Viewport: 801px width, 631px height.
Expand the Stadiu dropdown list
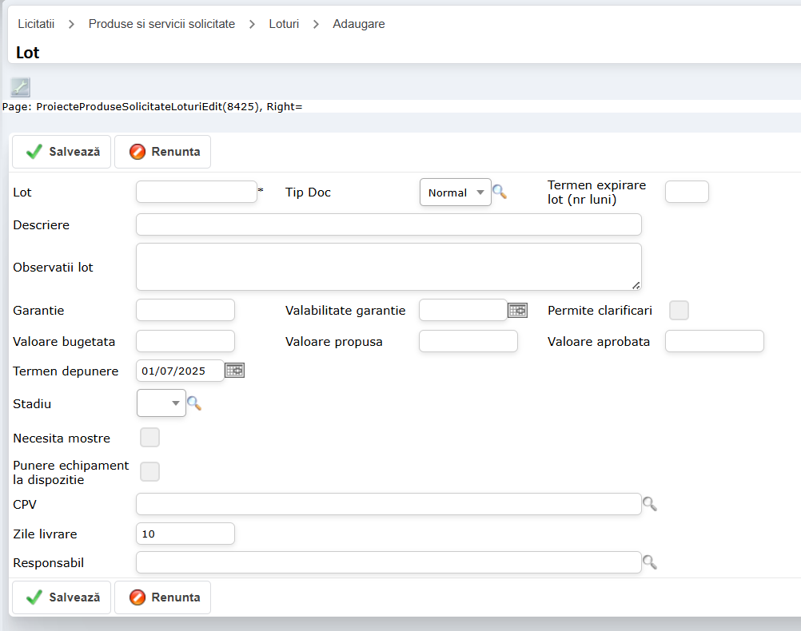[161, 403]
